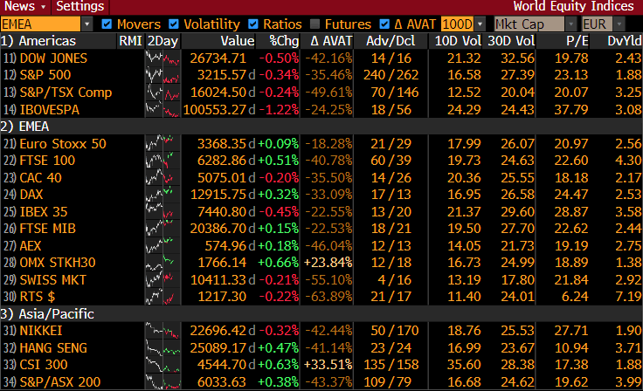Viewport: 643px width, 391px height.
Task: Open the IBOVESPA 2Day sparkline chart
Action: 162,109
